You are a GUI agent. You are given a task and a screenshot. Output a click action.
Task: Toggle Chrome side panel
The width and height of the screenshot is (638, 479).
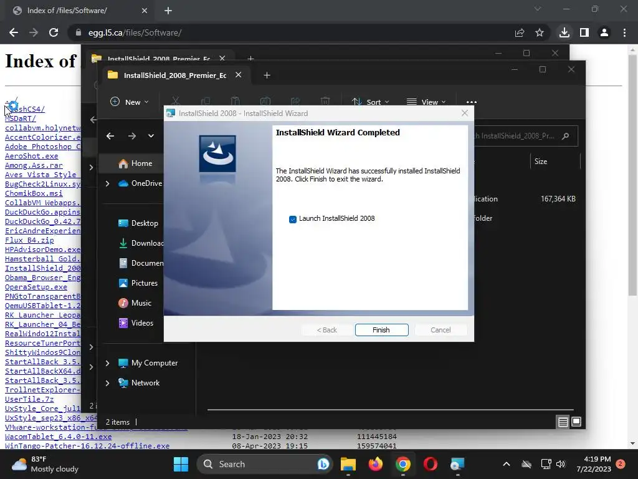coord(584,32)
